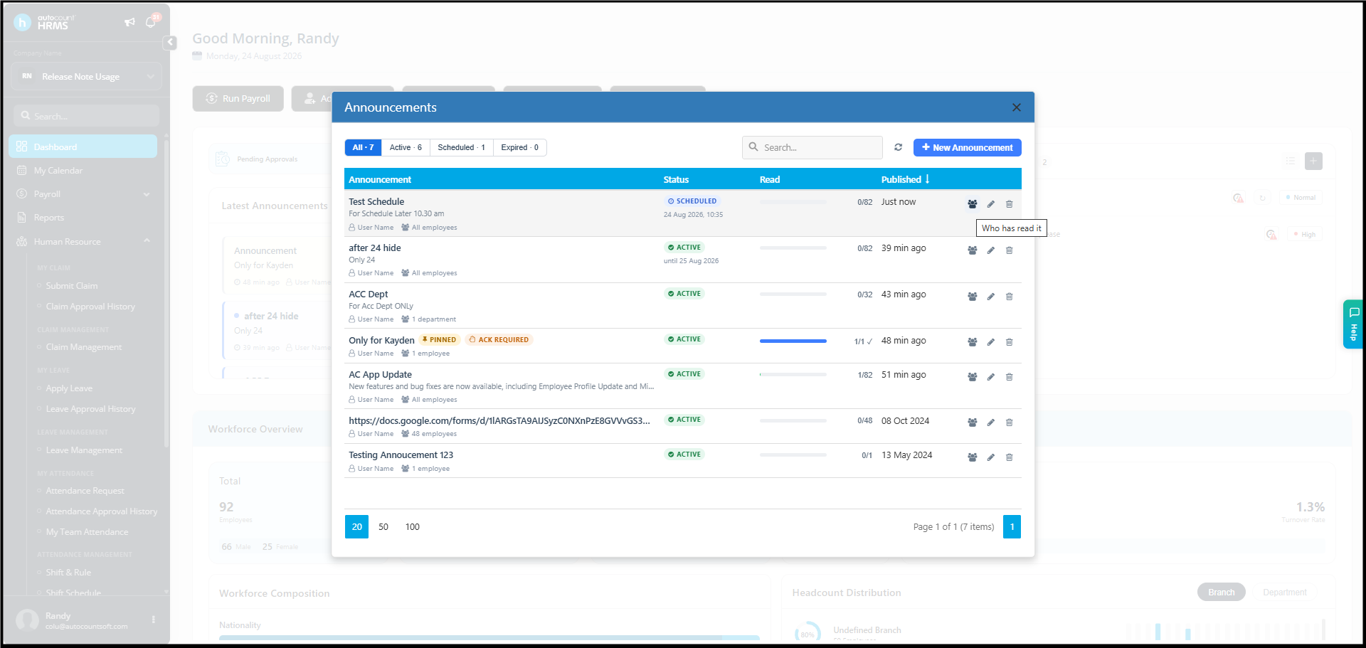Open the notifications bell
The image size is (1366, 648).
pyautogui.click(x=150, y=22)
